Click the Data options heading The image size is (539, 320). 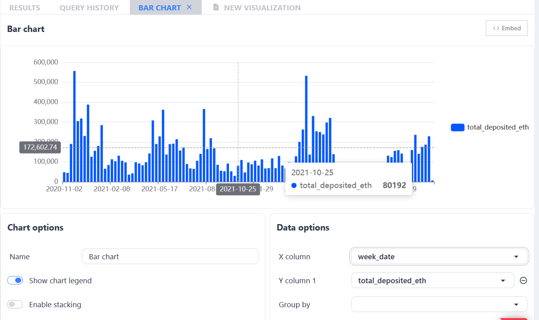tap(303, 228)
